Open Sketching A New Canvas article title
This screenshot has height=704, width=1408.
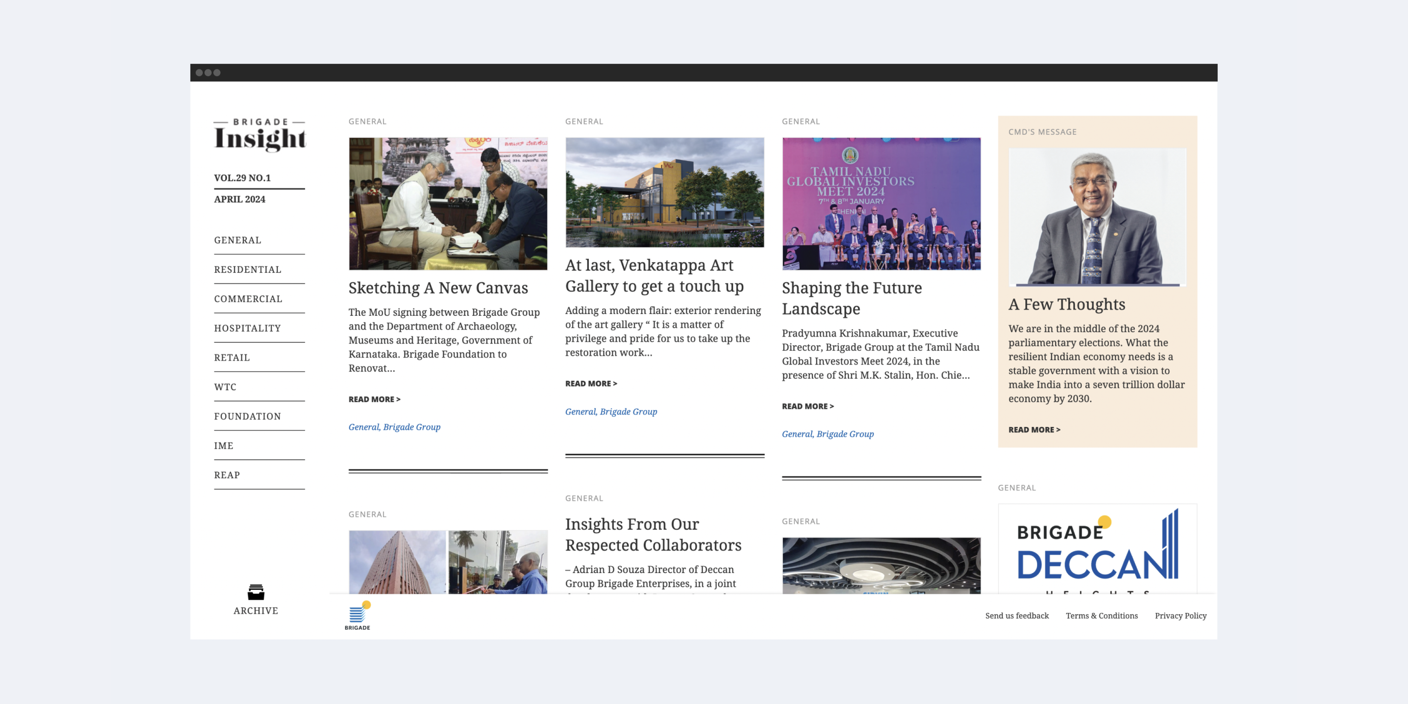(438, 288)
